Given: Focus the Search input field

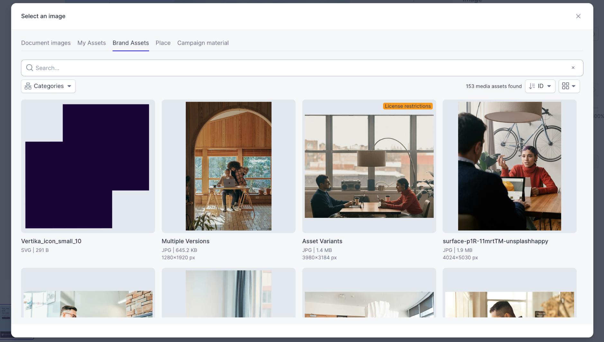Looking at the screenshot, I should [302, 68].
